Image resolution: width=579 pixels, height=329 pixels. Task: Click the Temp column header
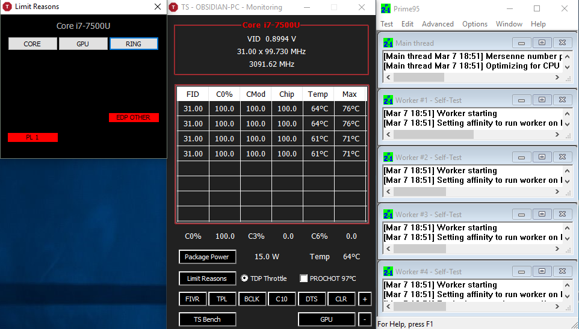(318, 94)
